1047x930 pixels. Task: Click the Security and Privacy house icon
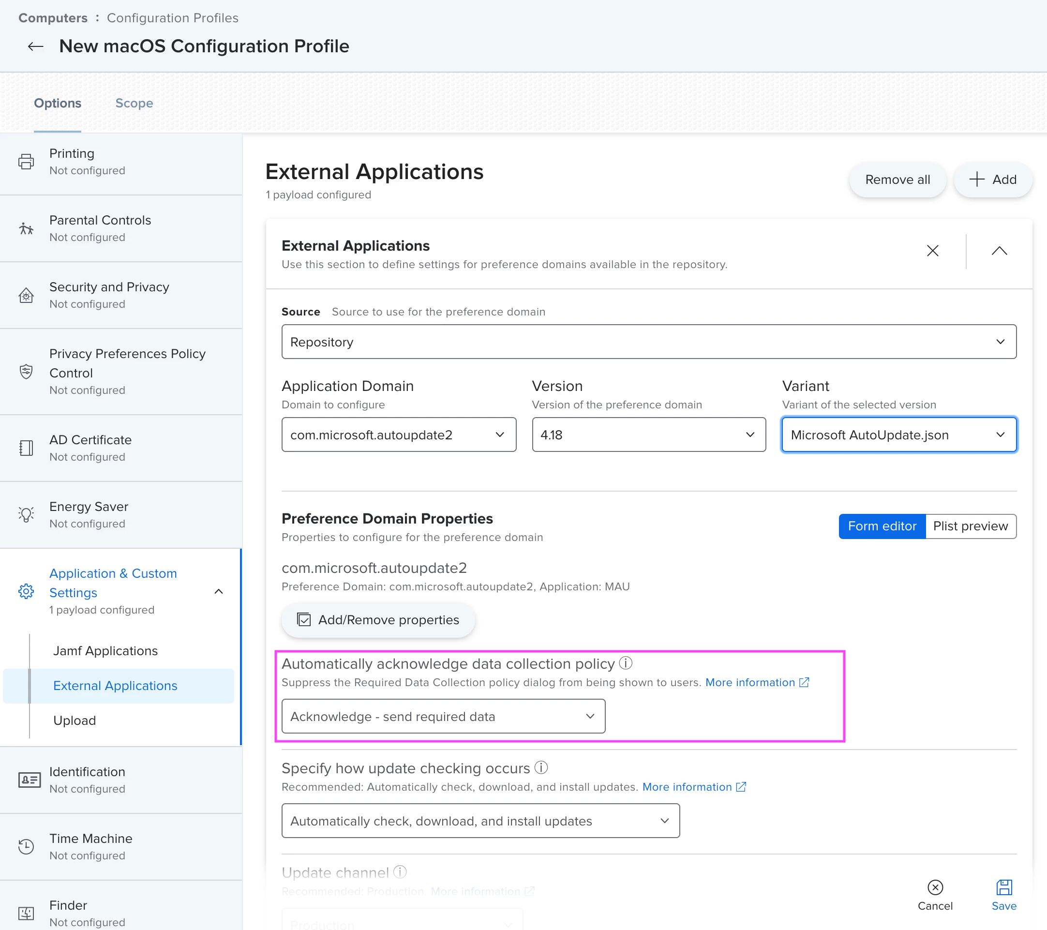pyautogui.click(x=26, y=295)
